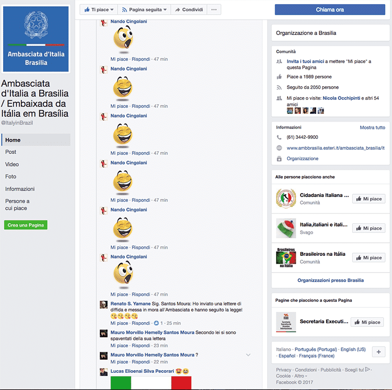The width and height of the screenshot is (392, 390).
Task: Select Persone a cui piace in sidebar
Action: tap(17, 205)
